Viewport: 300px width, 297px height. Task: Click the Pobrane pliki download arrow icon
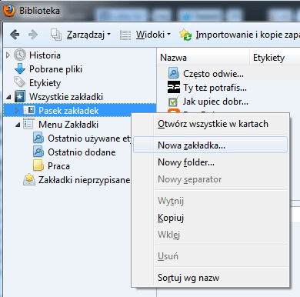point(20,69)
